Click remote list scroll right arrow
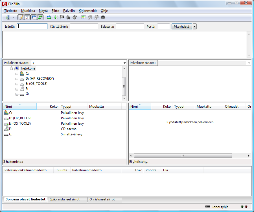The height and width of the screenshot is (212, 254). point(249,155)
